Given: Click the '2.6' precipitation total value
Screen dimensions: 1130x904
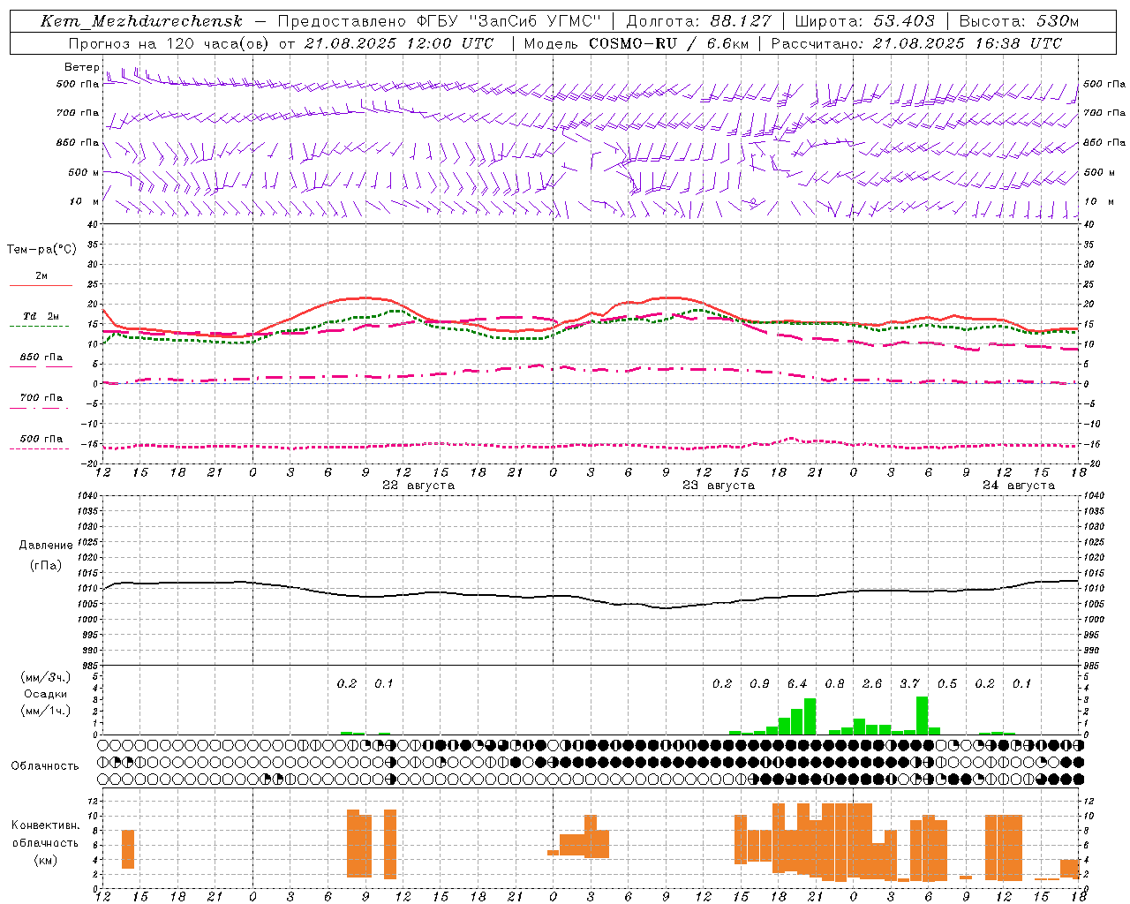Looking at the screenshot, I should 872,684.
